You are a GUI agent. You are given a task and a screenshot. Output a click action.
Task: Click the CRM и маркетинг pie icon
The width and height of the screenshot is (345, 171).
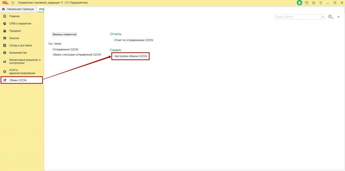5,23
